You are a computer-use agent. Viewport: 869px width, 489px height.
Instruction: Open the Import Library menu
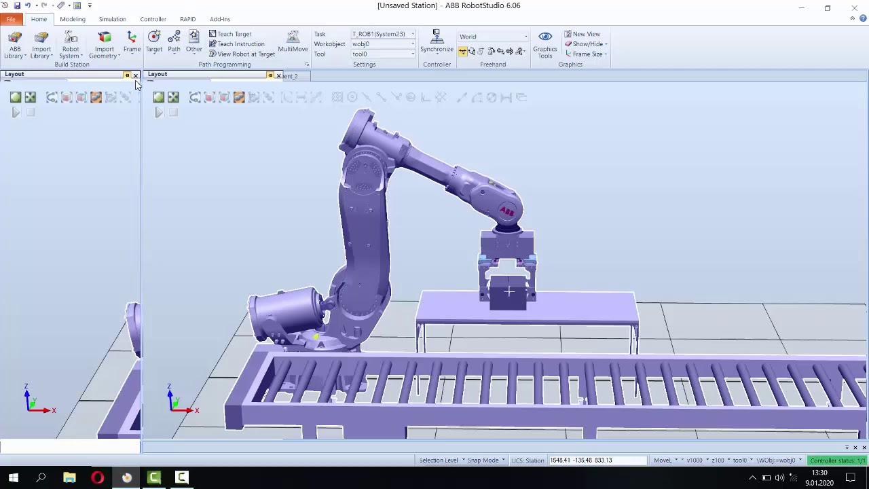coord(41,46)
